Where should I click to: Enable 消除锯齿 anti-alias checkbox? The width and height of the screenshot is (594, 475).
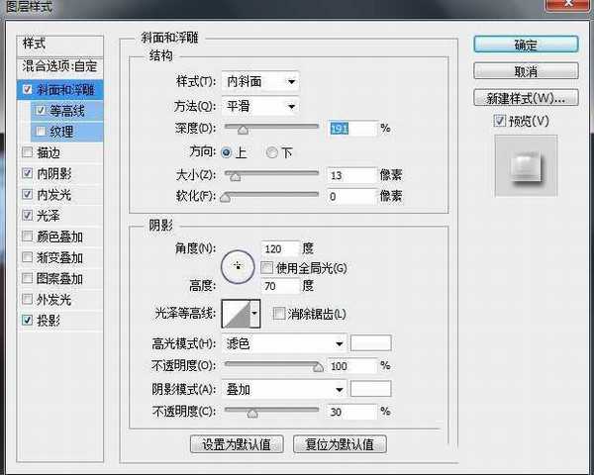pyautogui.click(x=278, y=315)
